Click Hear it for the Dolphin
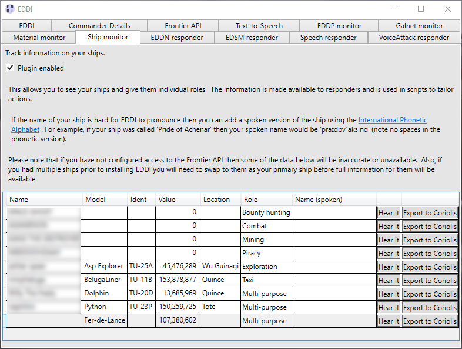The height and width of the screenshot is (349, 462). pyautogui.click(x=389, y=294)
